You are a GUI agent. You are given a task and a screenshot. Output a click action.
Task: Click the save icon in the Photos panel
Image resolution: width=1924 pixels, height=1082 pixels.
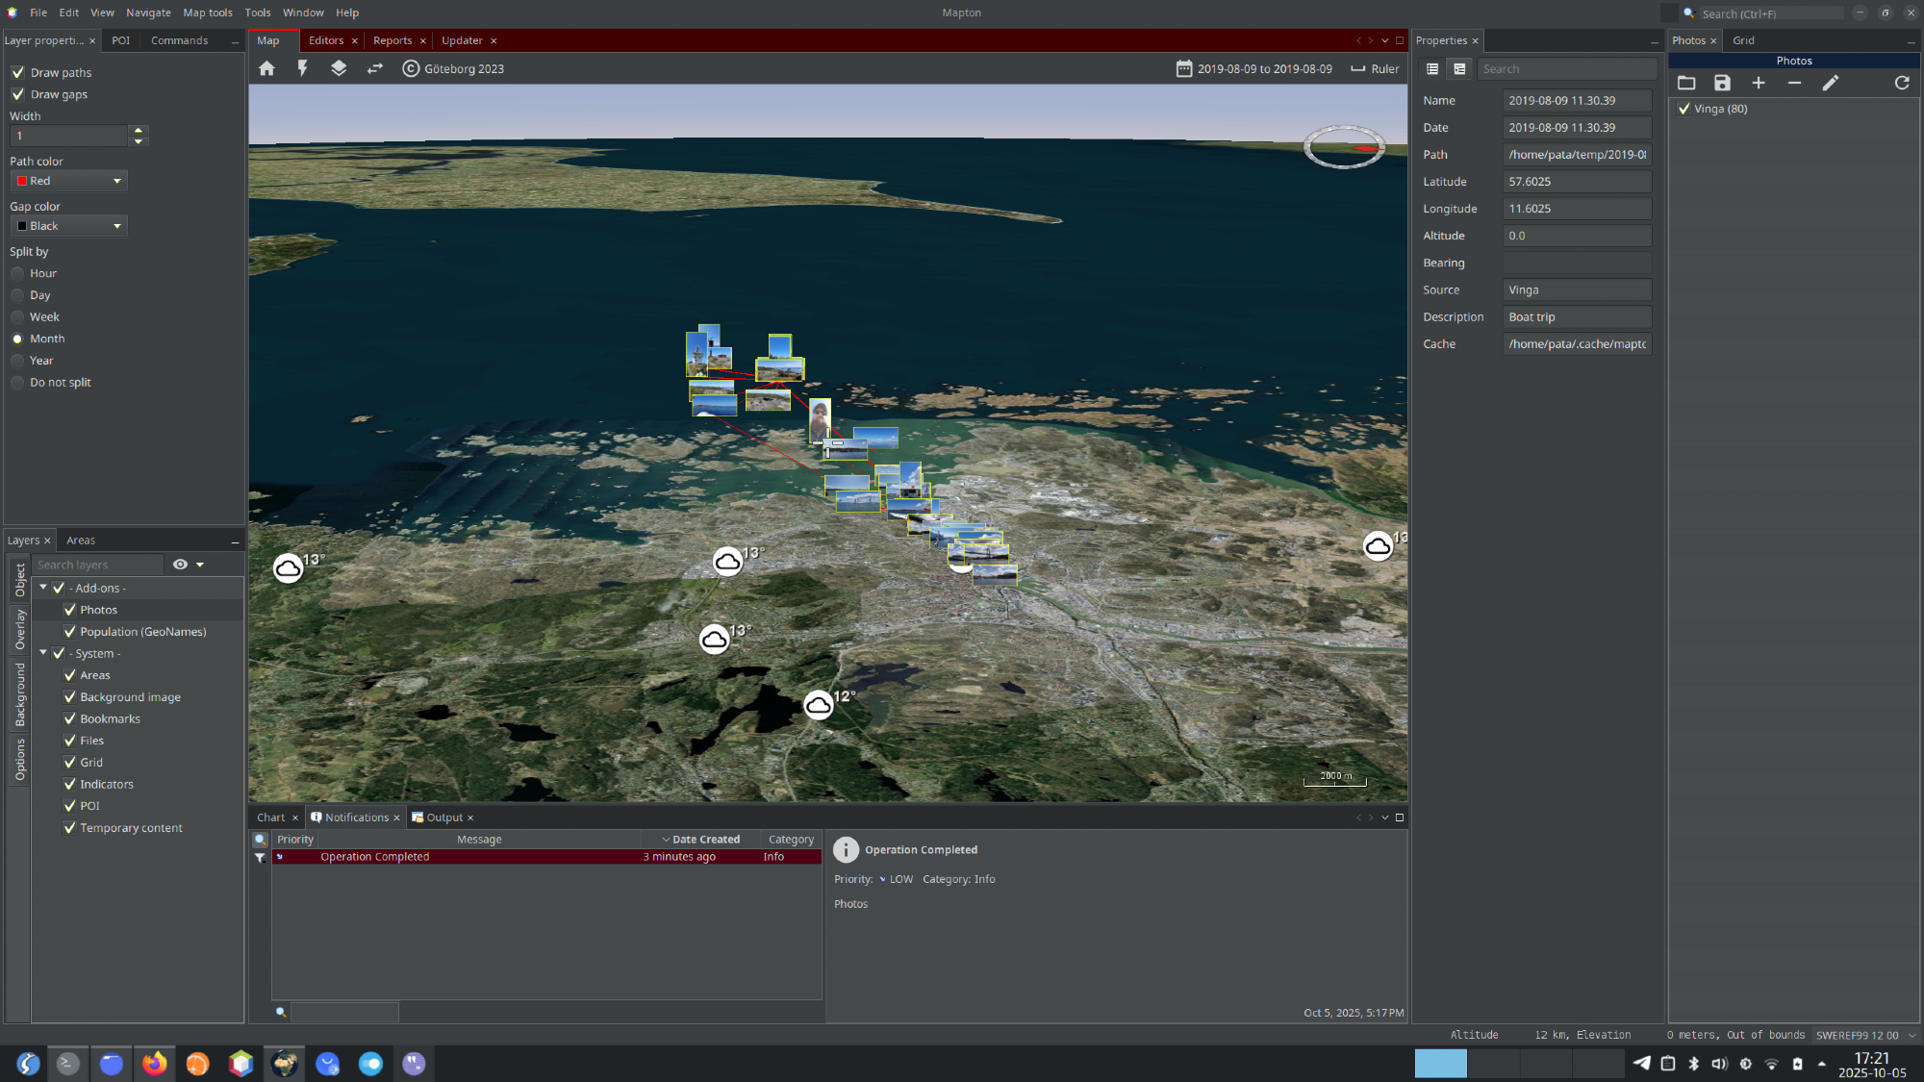click(1722, 84)
